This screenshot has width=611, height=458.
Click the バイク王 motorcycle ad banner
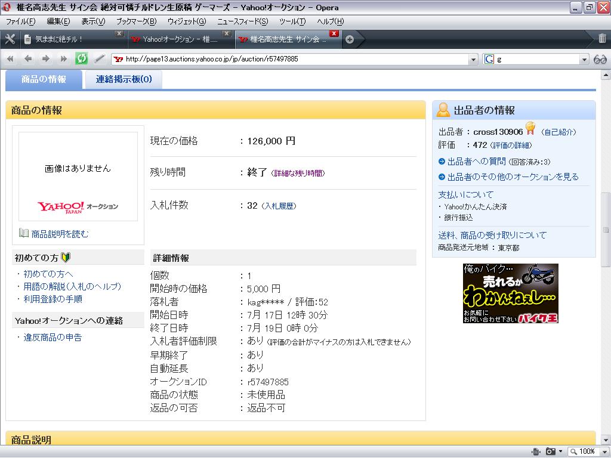pos(511,293)
